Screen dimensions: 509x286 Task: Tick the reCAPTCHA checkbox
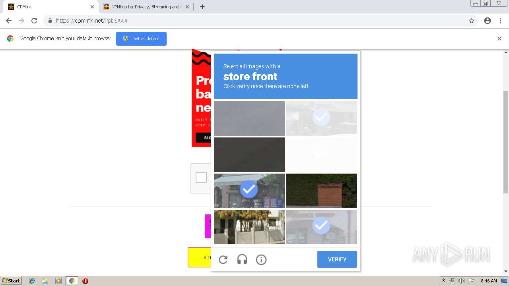(x=201, y=178)
